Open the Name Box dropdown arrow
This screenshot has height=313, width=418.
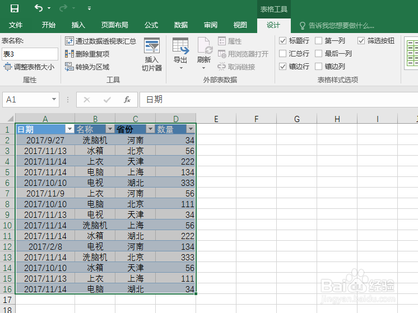click(x=54, y=99)
